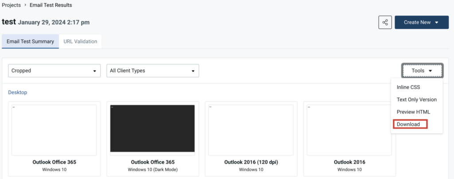The image size is (454, 179).
Task: Select the Email Test Summary tab
Action: [31, 41]
